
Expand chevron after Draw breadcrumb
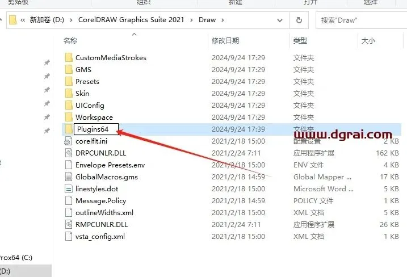[223, 20]
